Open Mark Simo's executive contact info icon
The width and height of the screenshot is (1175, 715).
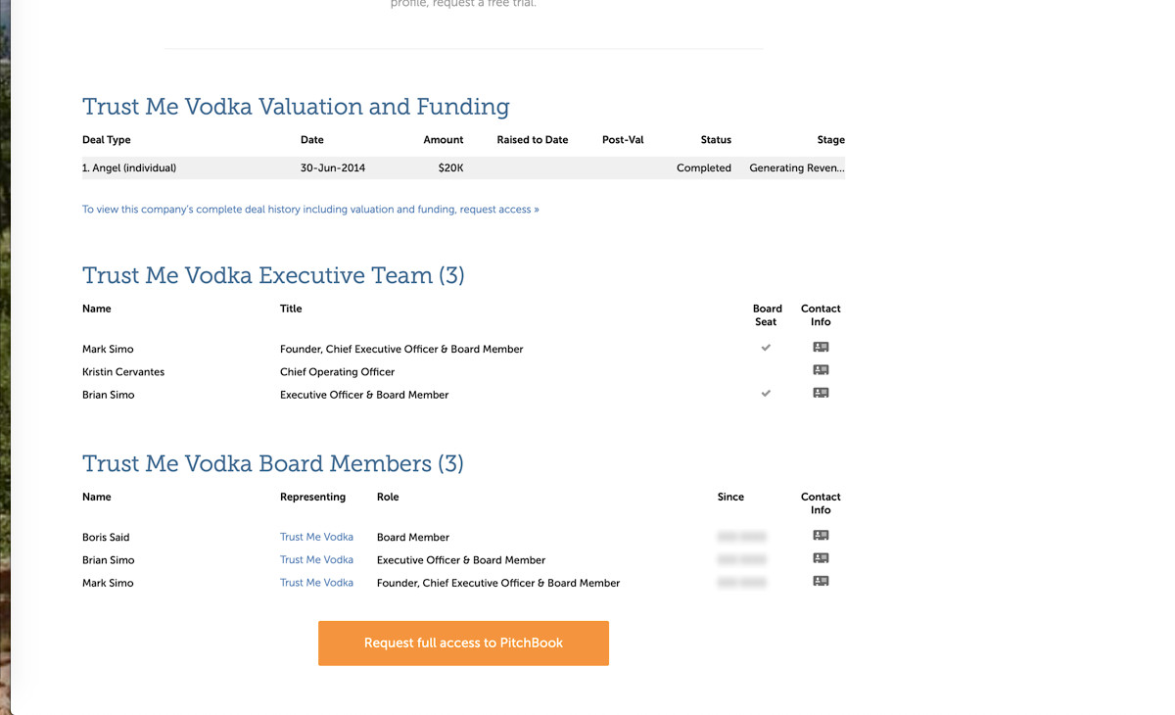tap(821, 348)
